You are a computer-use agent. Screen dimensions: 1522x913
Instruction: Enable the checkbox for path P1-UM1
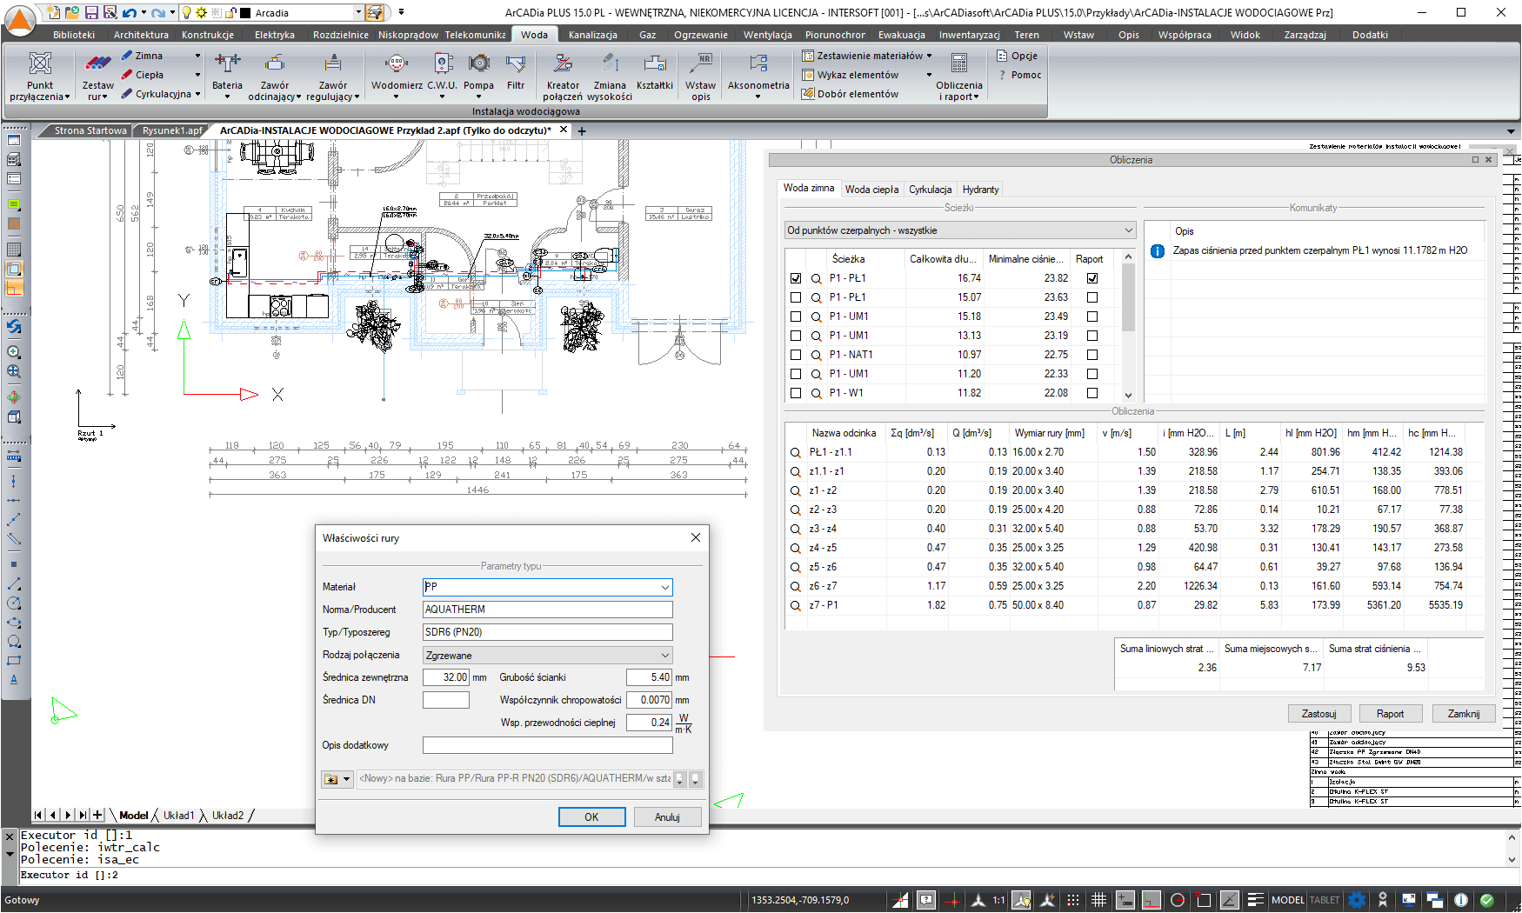click(796, 317)
